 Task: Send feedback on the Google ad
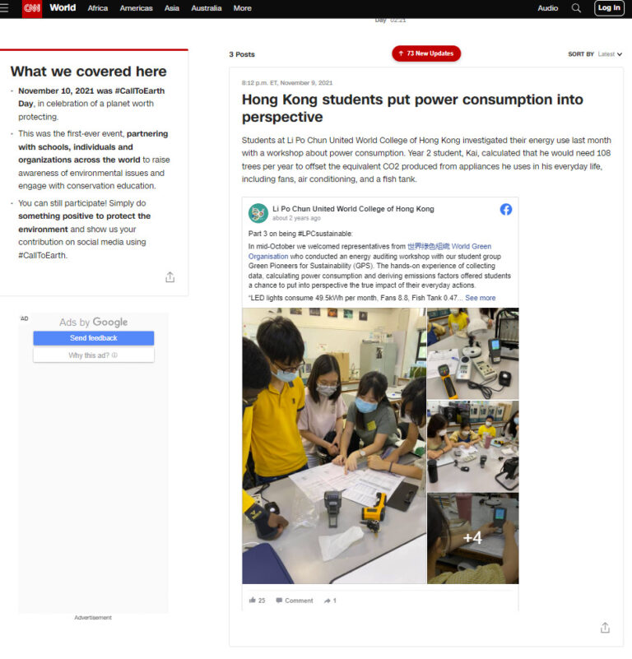[94, 338]
